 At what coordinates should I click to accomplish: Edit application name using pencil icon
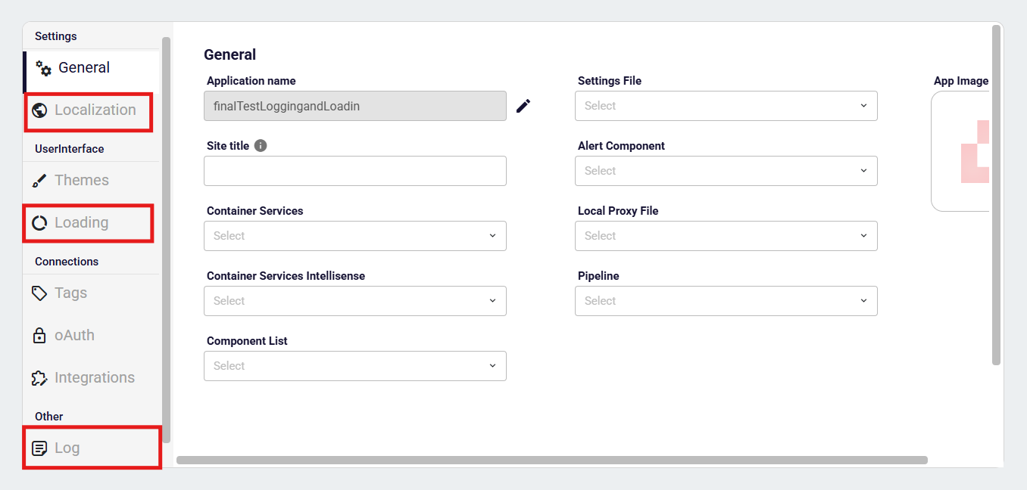[x=523, y=106]
